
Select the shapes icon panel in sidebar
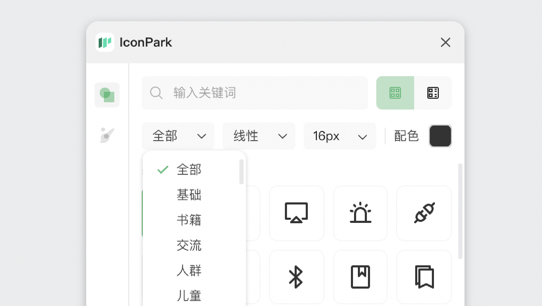(107, 95)
